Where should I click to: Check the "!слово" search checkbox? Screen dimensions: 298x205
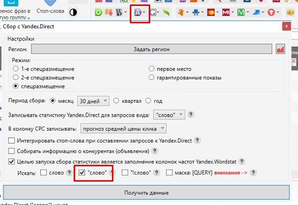point(125,173)
